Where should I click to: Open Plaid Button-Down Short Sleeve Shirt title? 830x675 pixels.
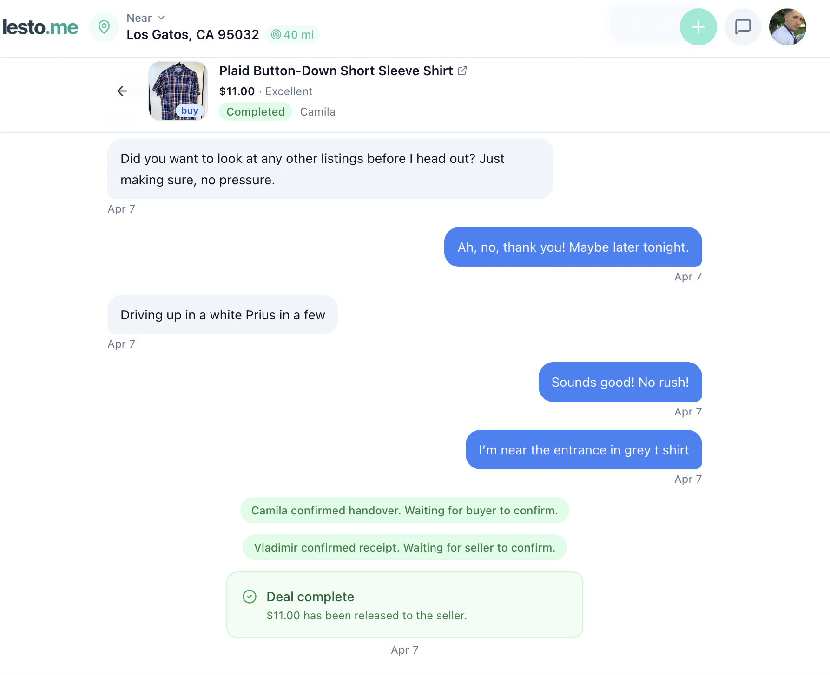click(336, 71)
